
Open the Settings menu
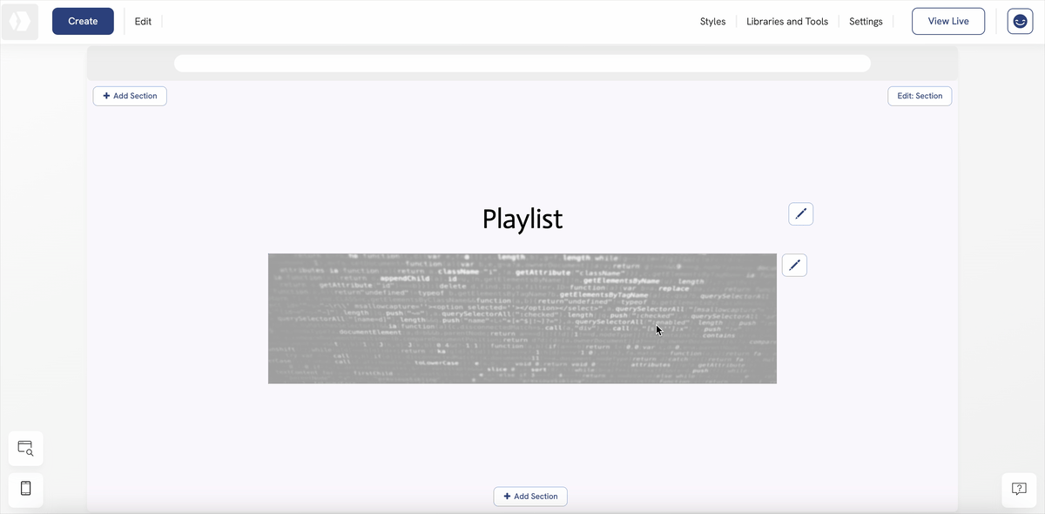pyautogui.click(x=866, y=22)
